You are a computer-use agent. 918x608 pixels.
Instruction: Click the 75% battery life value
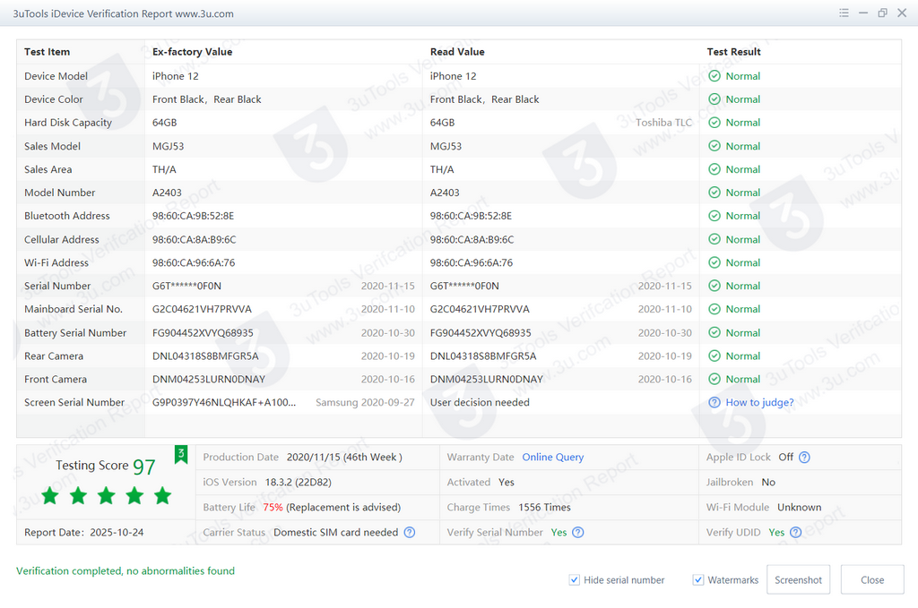click(x=273, y=507)
